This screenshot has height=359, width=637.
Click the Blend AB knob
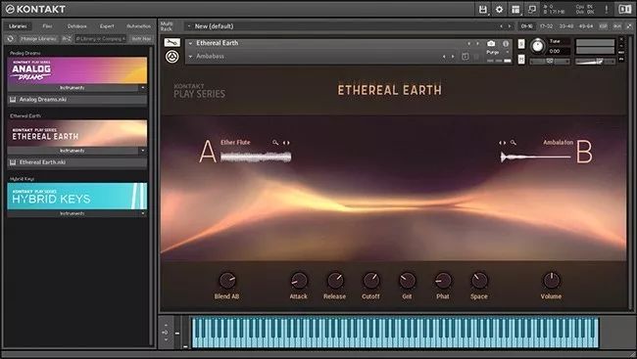pyautogui.click(x=227, y=281)
